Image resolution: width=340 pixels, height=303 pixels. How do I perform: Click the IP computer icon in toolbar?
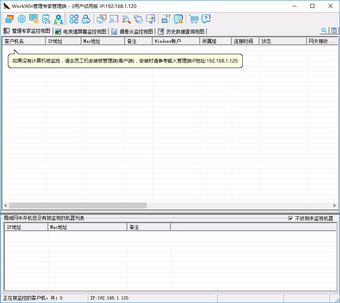pyautogui.click(x=166, y=19)
